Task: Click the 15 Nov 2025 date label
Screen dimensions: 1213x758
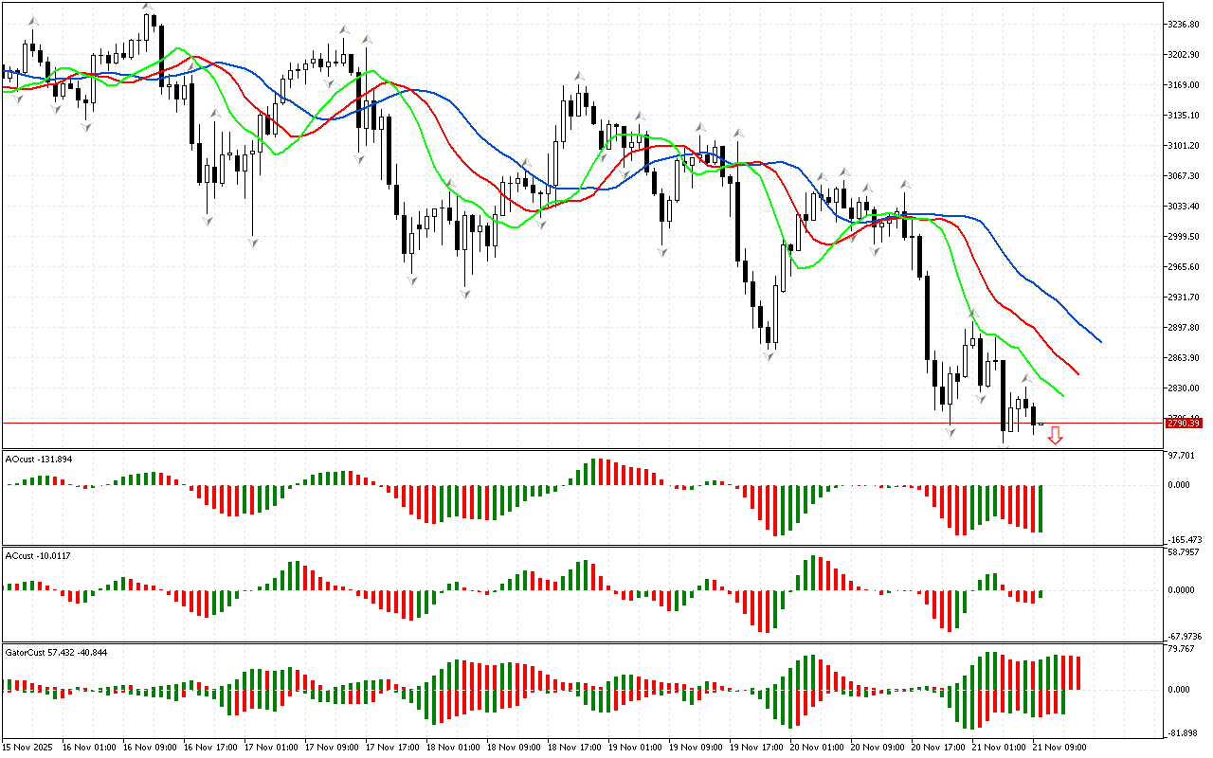Action: tap(28, 748)
